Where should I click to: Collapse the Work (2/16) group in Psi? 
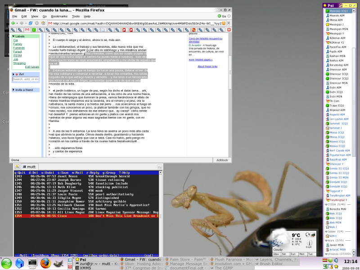coord(326,241)
